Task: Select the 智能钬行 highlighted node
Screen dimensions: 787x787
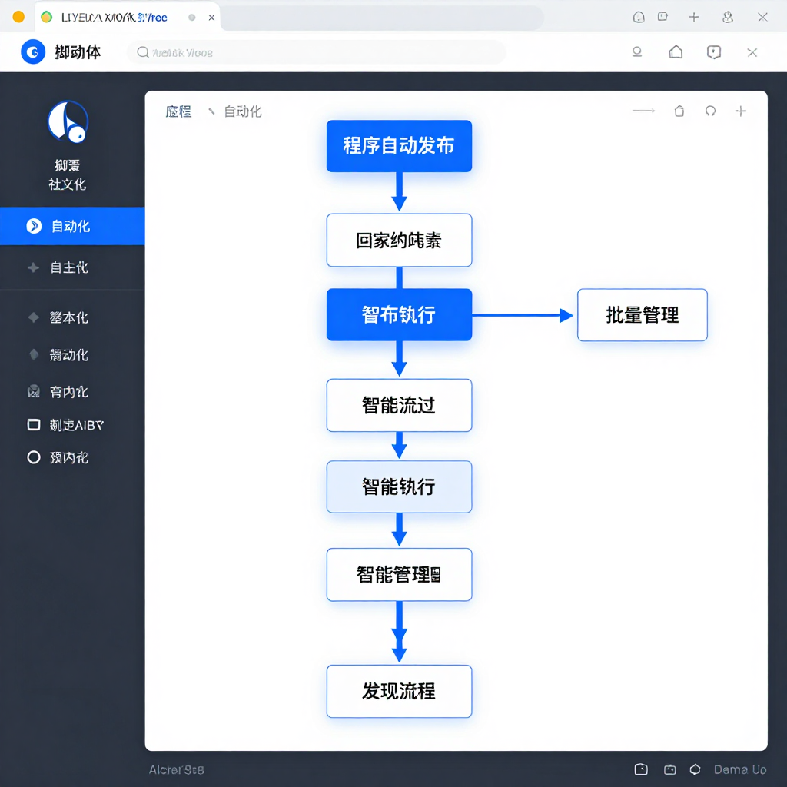Action: [x=399, y=486]
